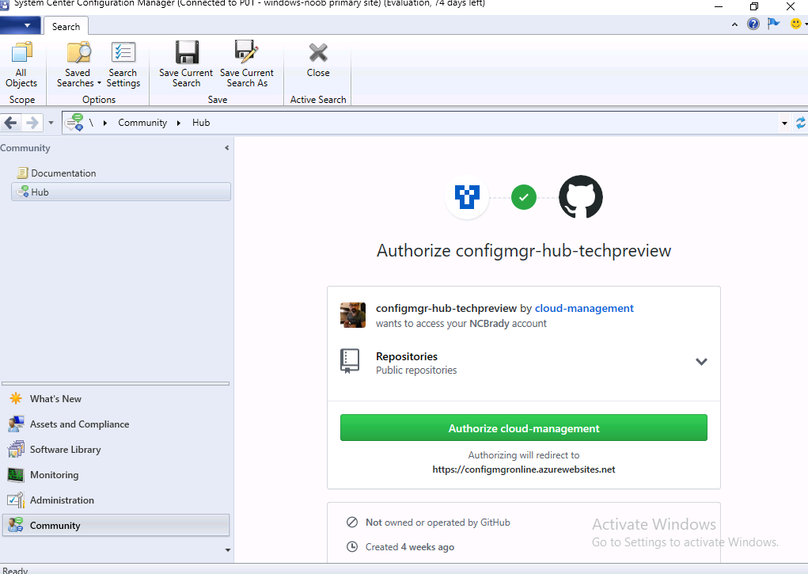808x574 pixels.
Task: Click the Public repositories text
Action: [416, 371]
